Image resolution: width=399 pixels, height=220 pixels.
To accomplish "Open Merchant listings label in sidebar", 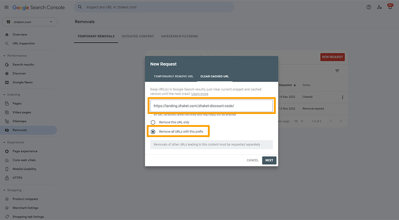I will coord(25,208).
